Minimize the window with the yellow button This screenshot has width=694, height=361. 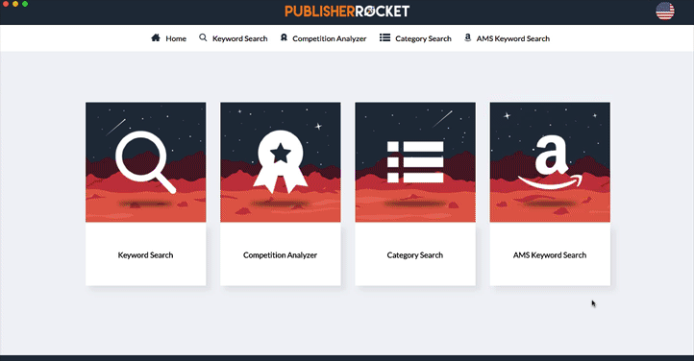click(x=15, y=4)
